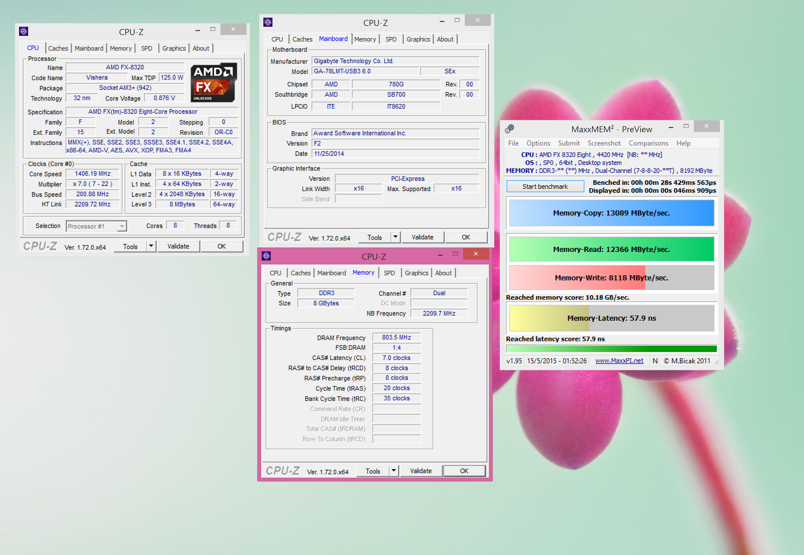The width and height of the screenshot is (804, 555).
Task: Minimize the CPU-Z Mainboard window
Action: pyautogui.click(x=442, y=21)
